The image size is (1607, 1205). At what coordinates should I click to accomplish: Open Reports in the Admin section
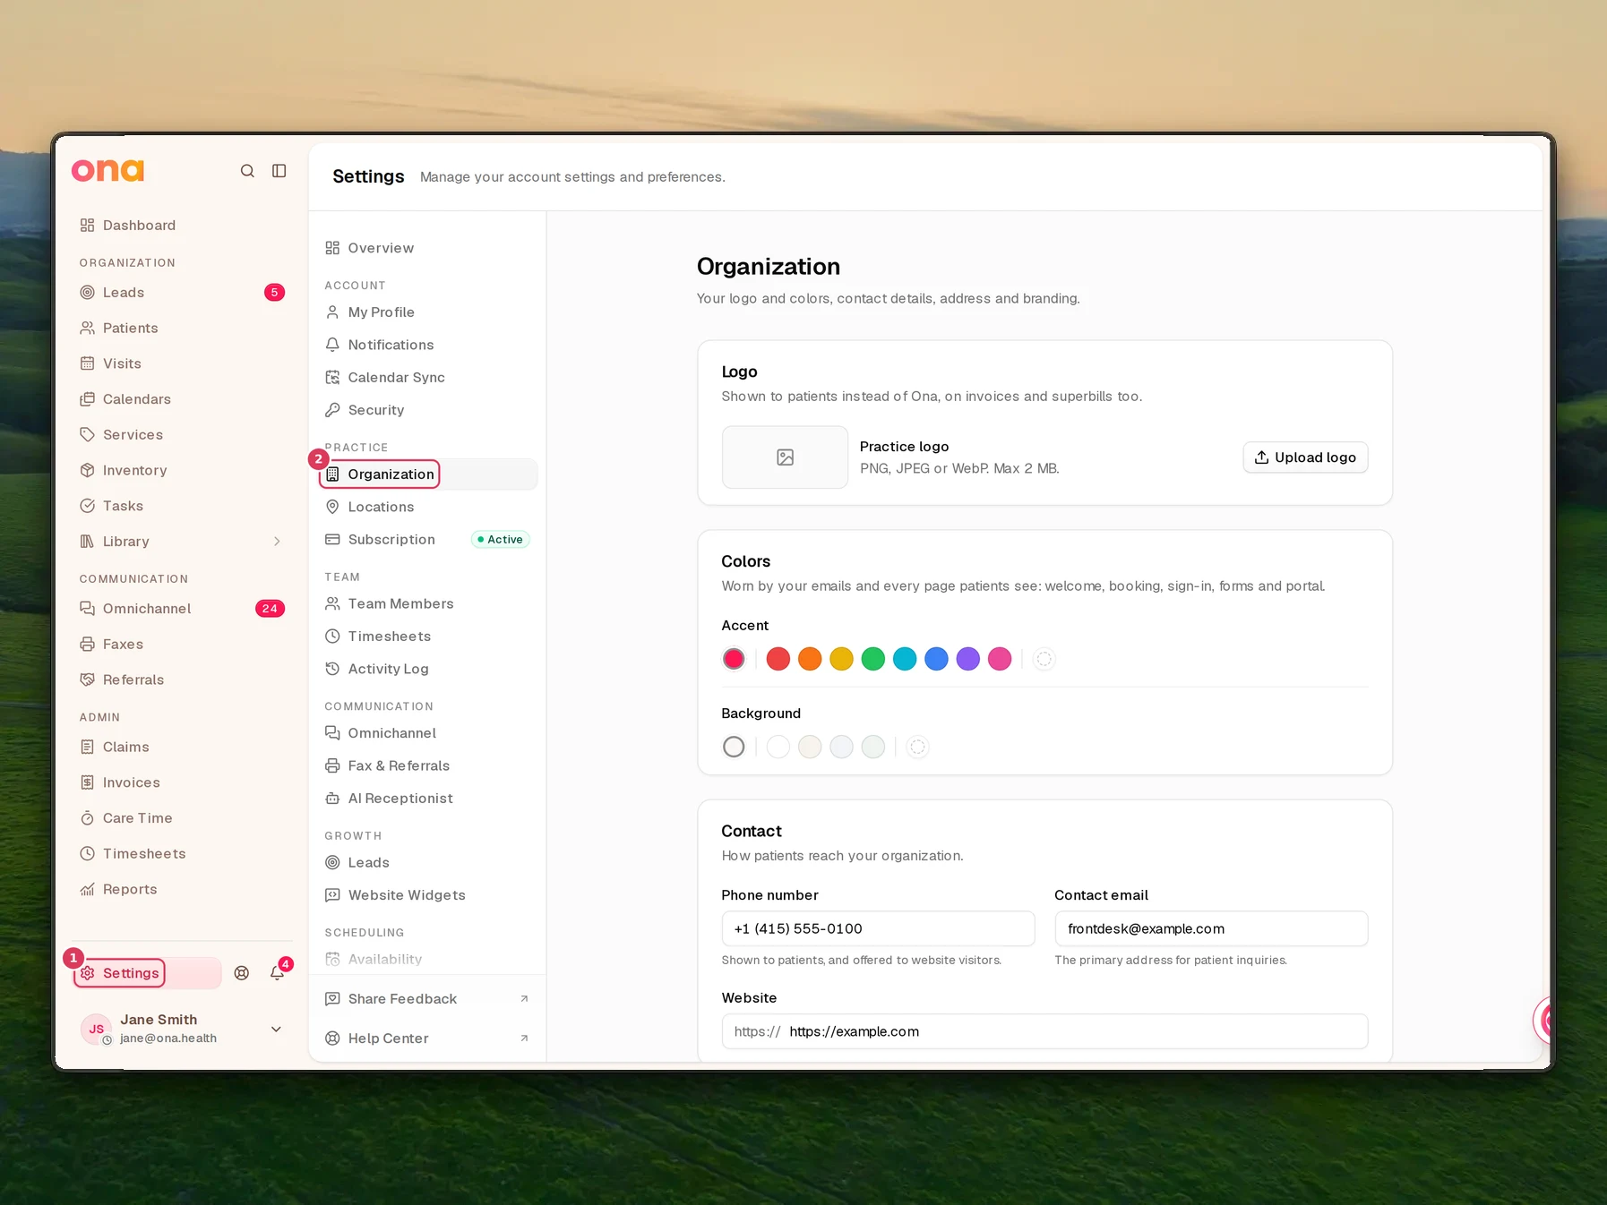click(x=182, y=890)
